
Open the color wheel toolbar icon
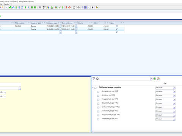[x=48, y=8]
